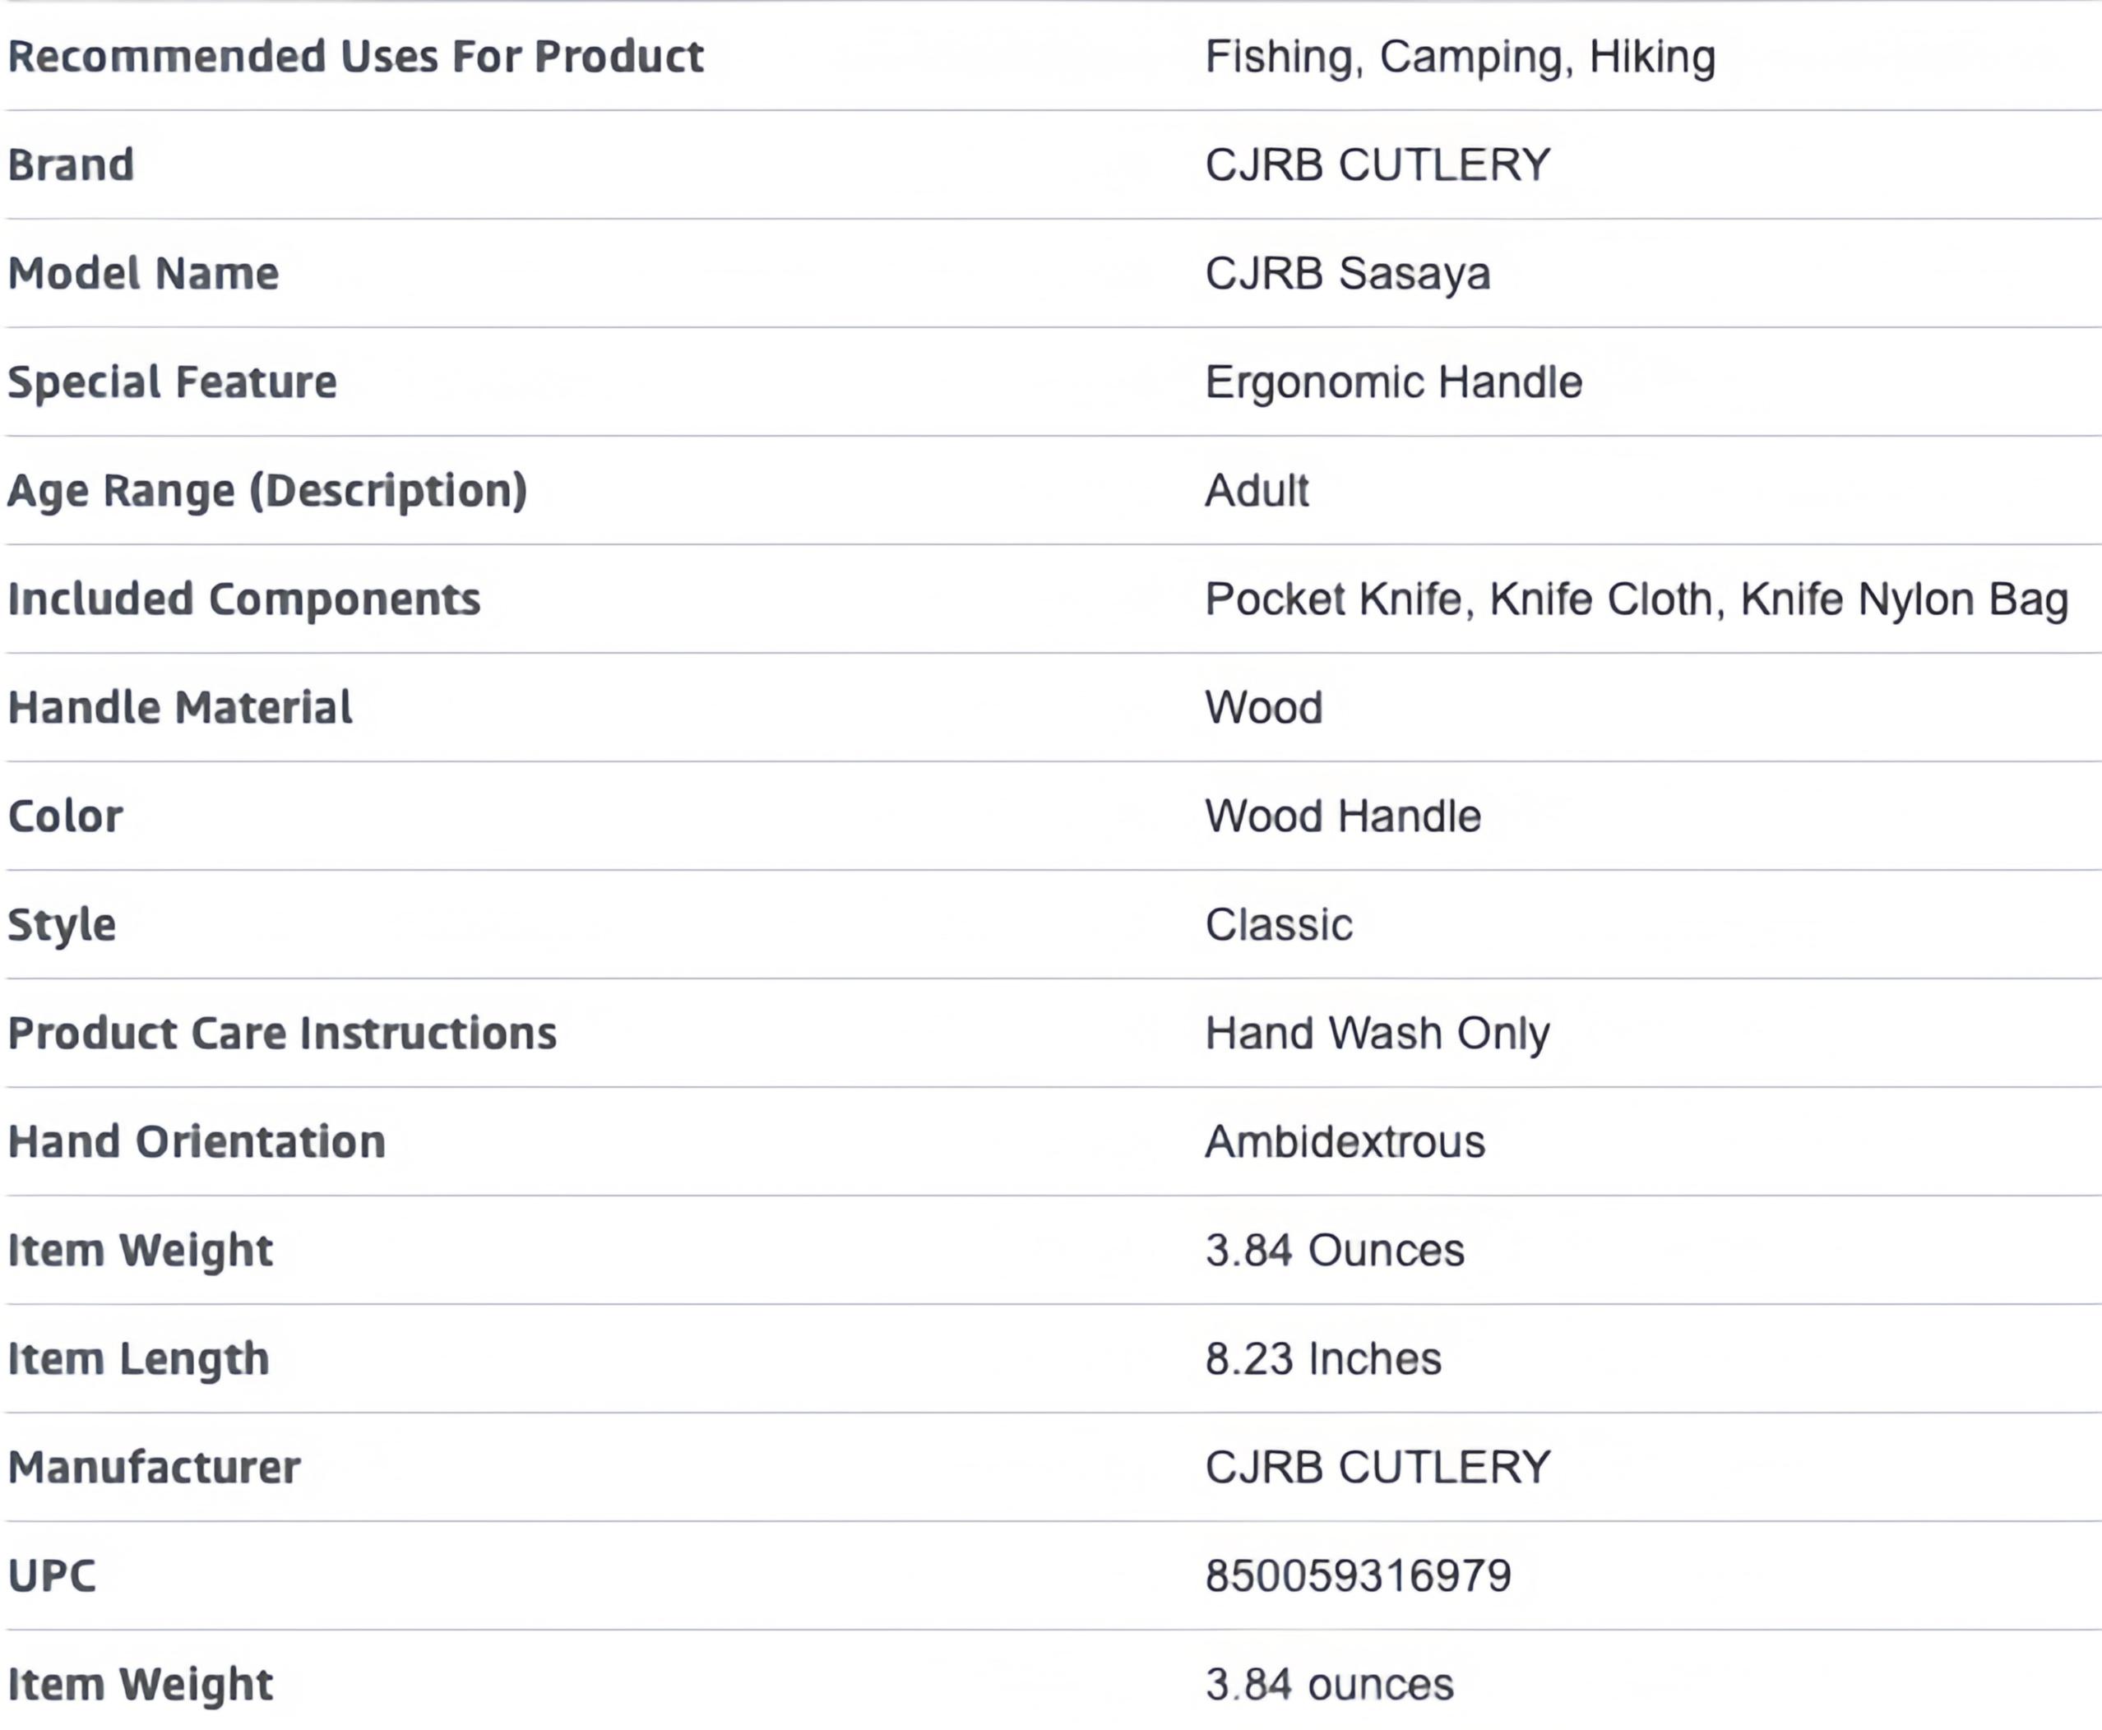This screenshot has height=1730, width=2102.
Task: Click the "Manufacturer" row label
Action: click(155, 1468)
